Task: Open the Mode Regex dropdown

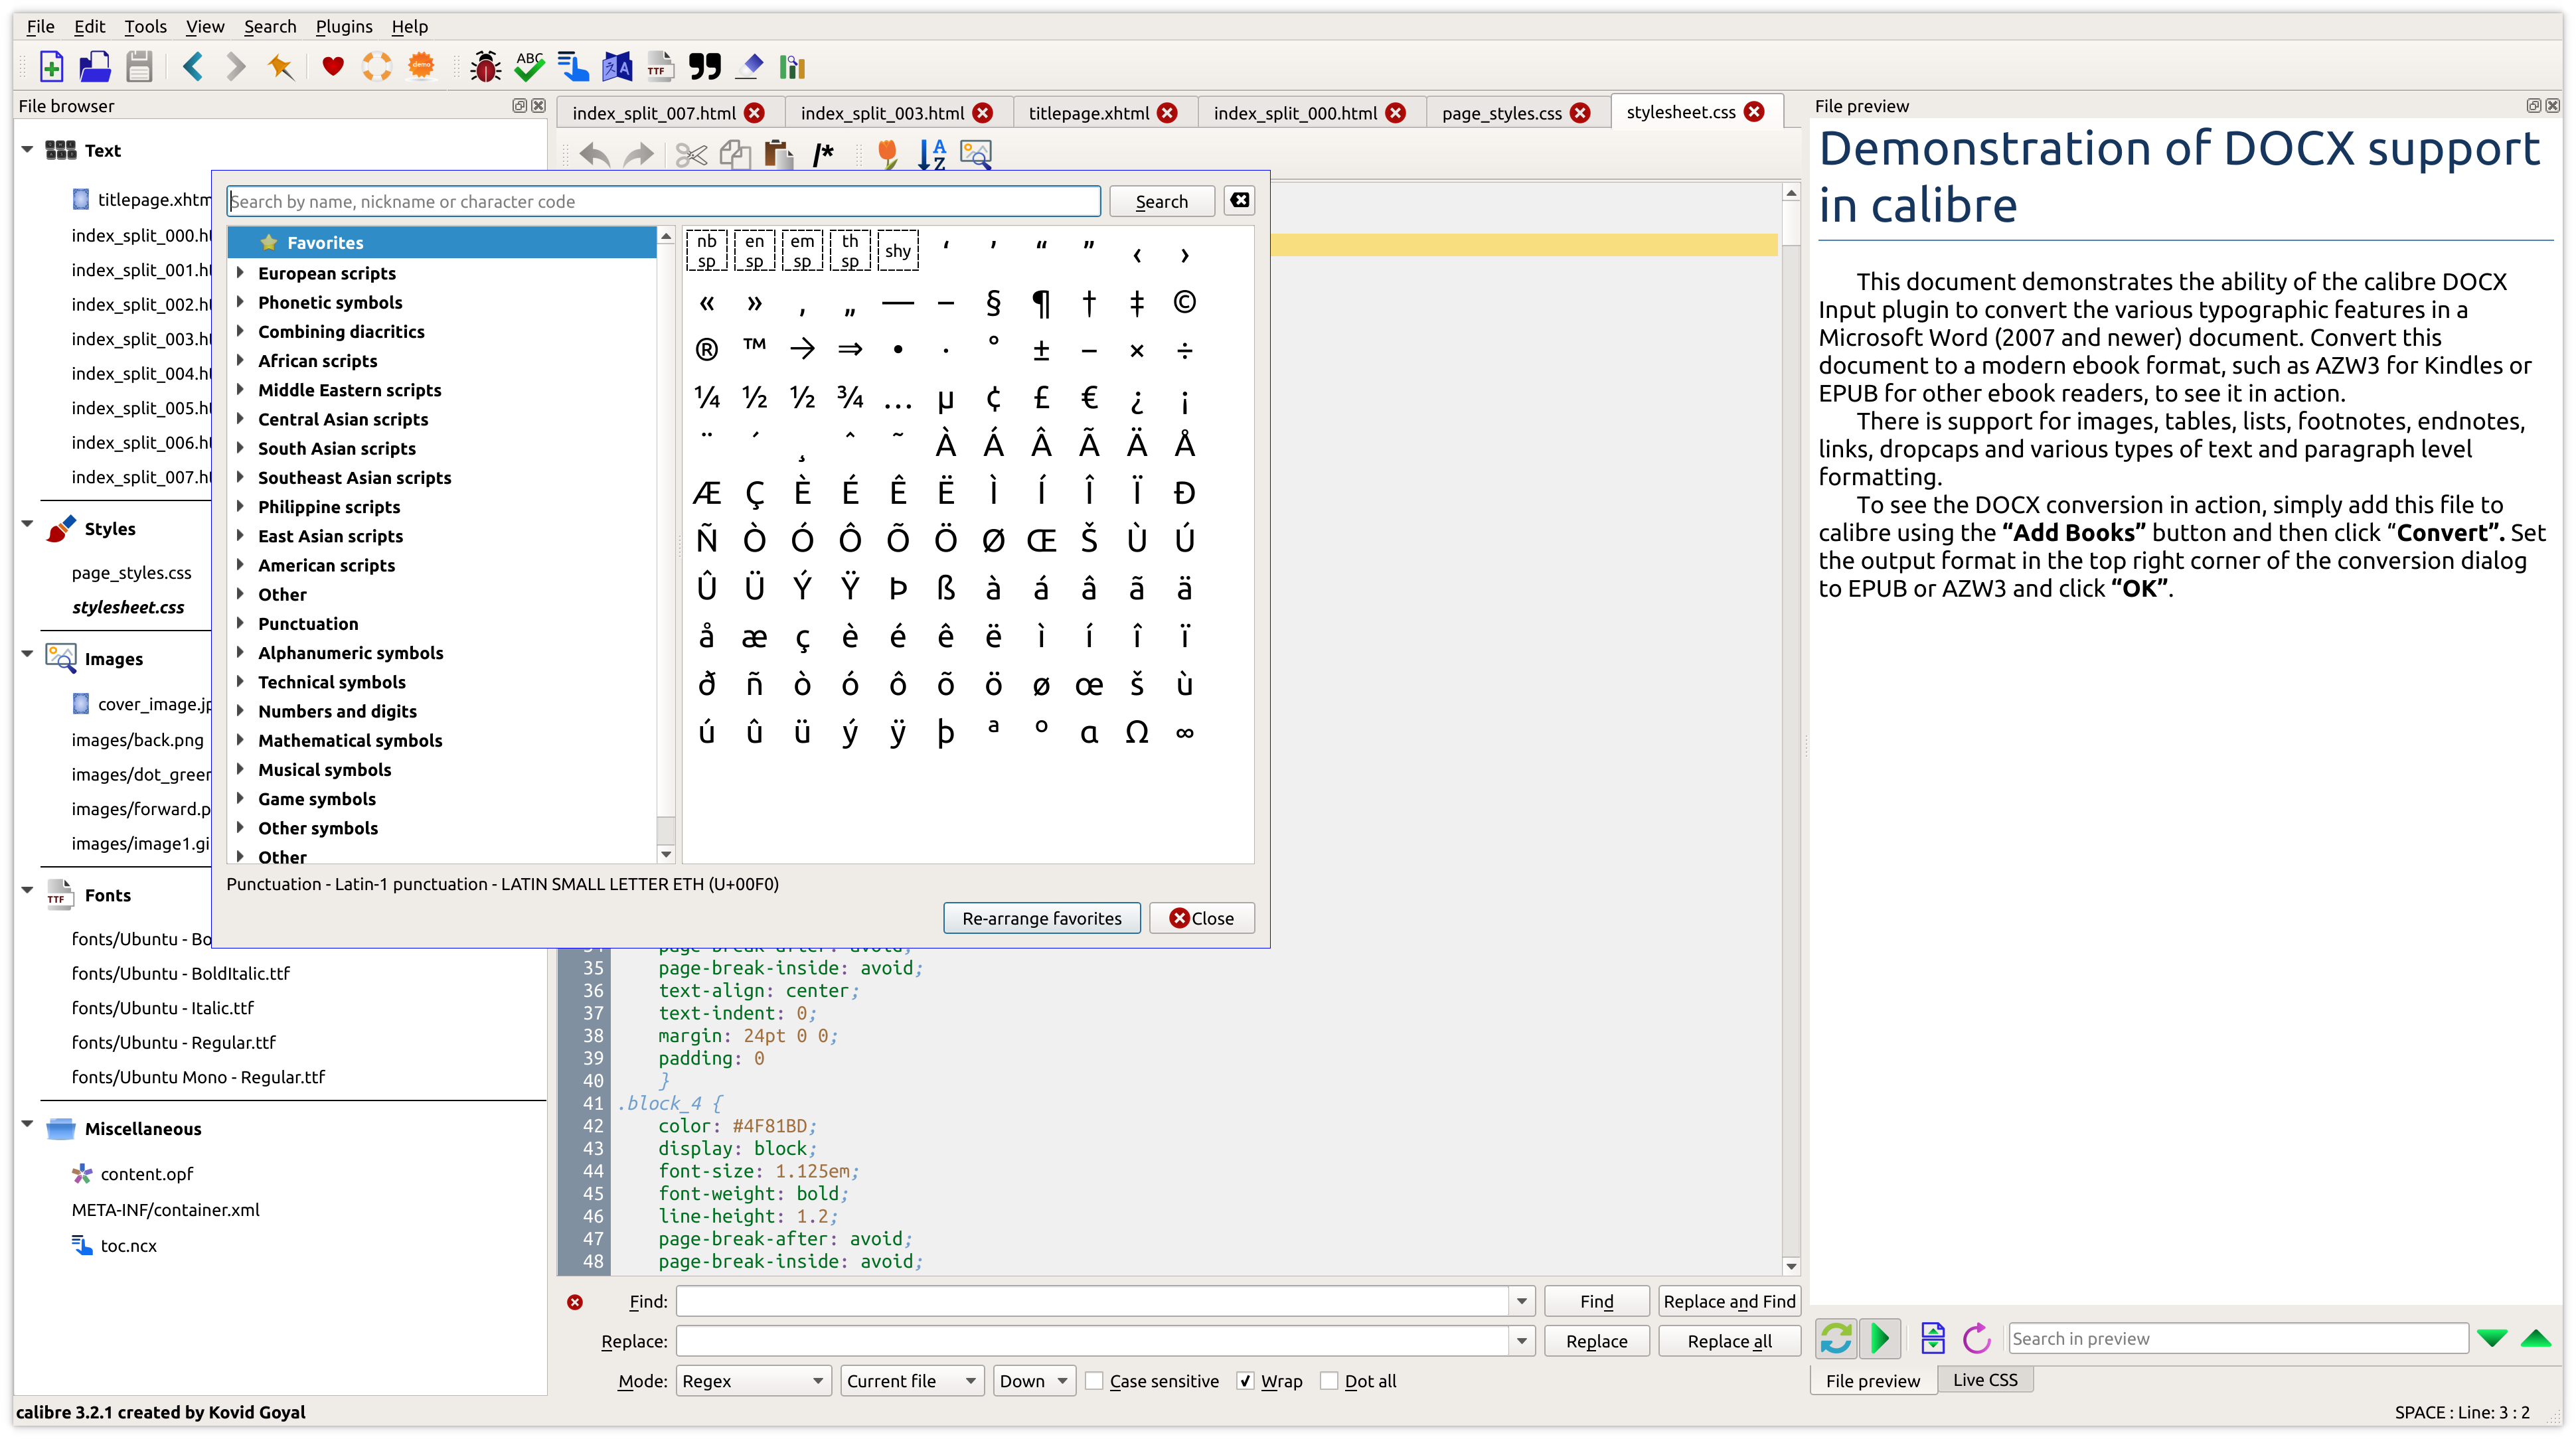Action: click(x=754, y=1381)
